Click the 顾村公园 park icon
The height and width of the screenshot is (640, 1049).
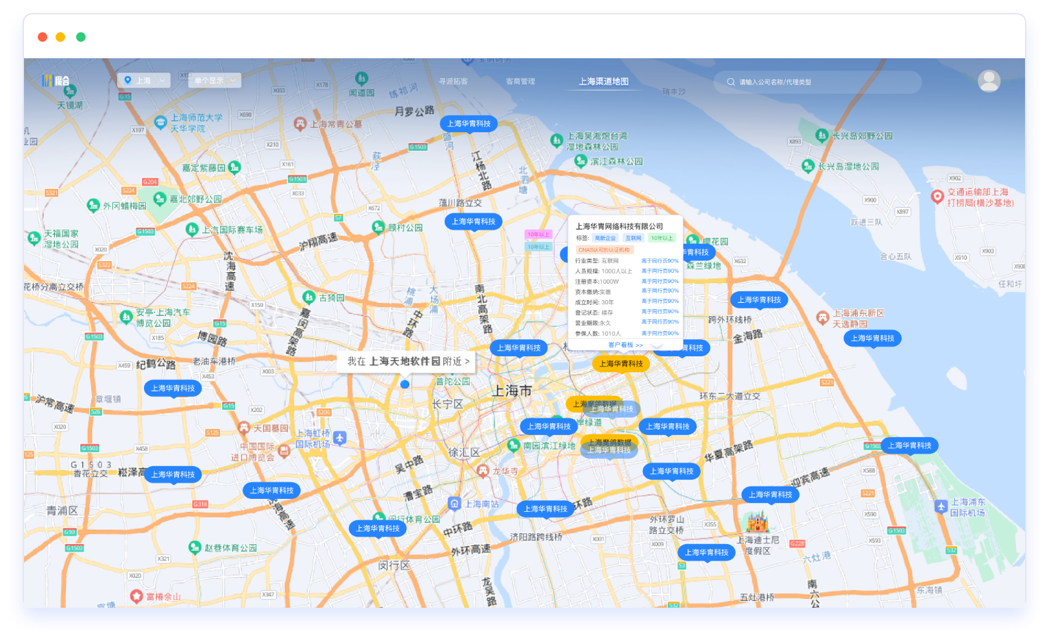378,227
